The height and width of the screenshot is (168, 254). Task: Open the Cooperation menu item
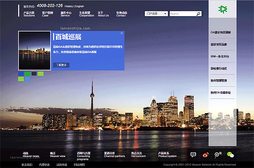[x=86, y=14]
